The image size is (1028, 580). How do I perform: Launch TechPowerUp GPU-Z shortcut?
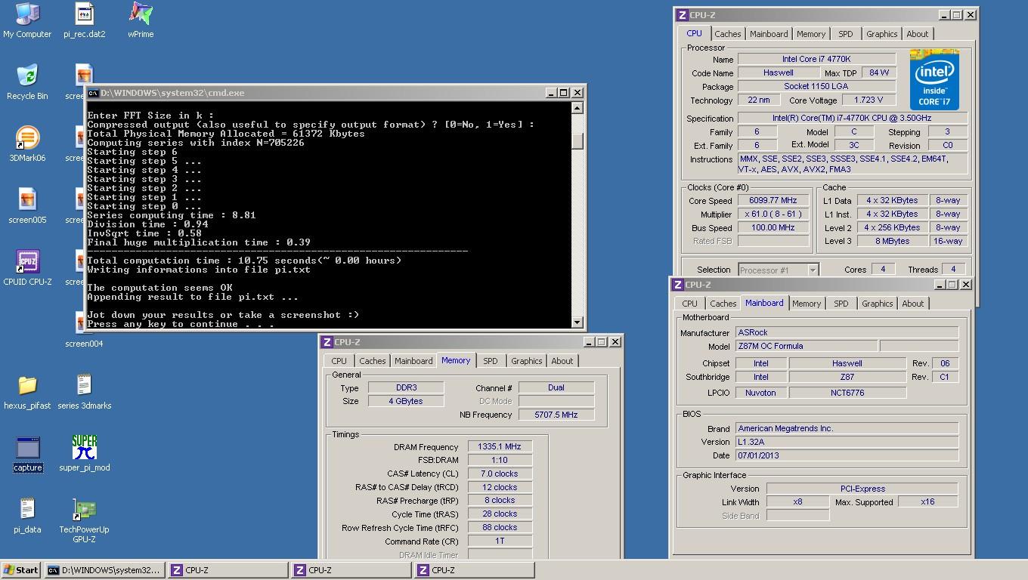coord(84,520)
